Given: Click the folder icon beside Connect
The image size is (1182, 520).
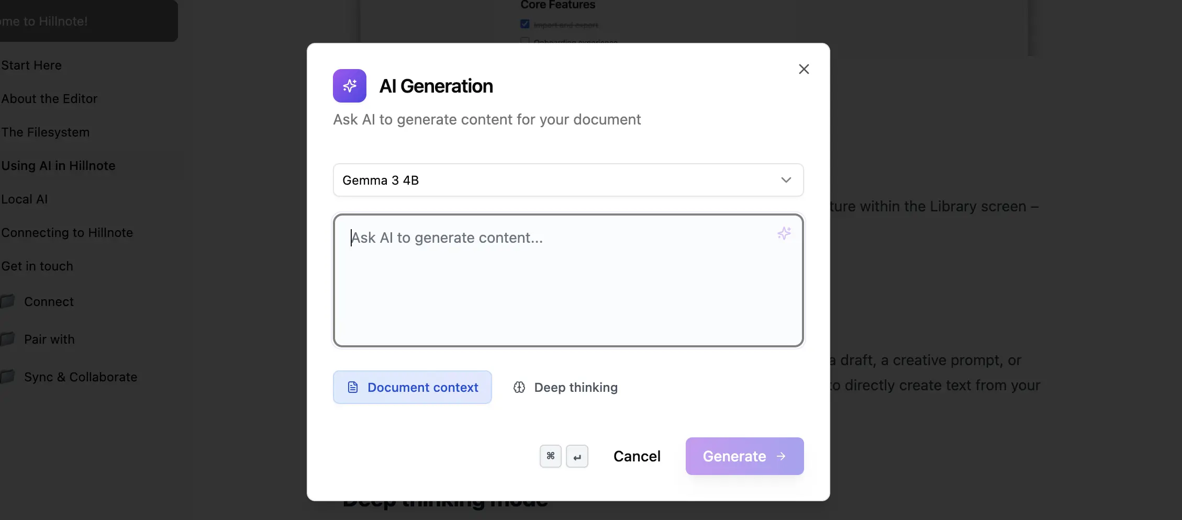Looking at the screenshot, I should click(x=7, y=301).
